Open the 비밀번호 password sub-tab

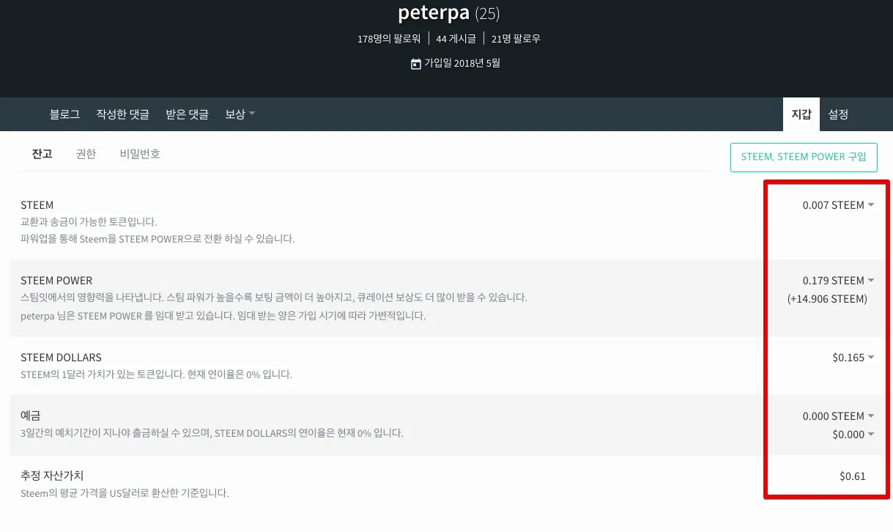(x=140, y=154)
